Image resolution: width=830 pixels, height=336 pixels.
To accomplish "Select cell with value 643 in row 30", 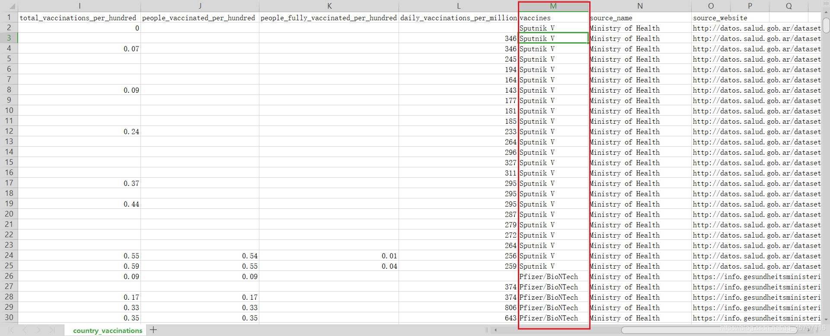I will (x=458, y=317).
